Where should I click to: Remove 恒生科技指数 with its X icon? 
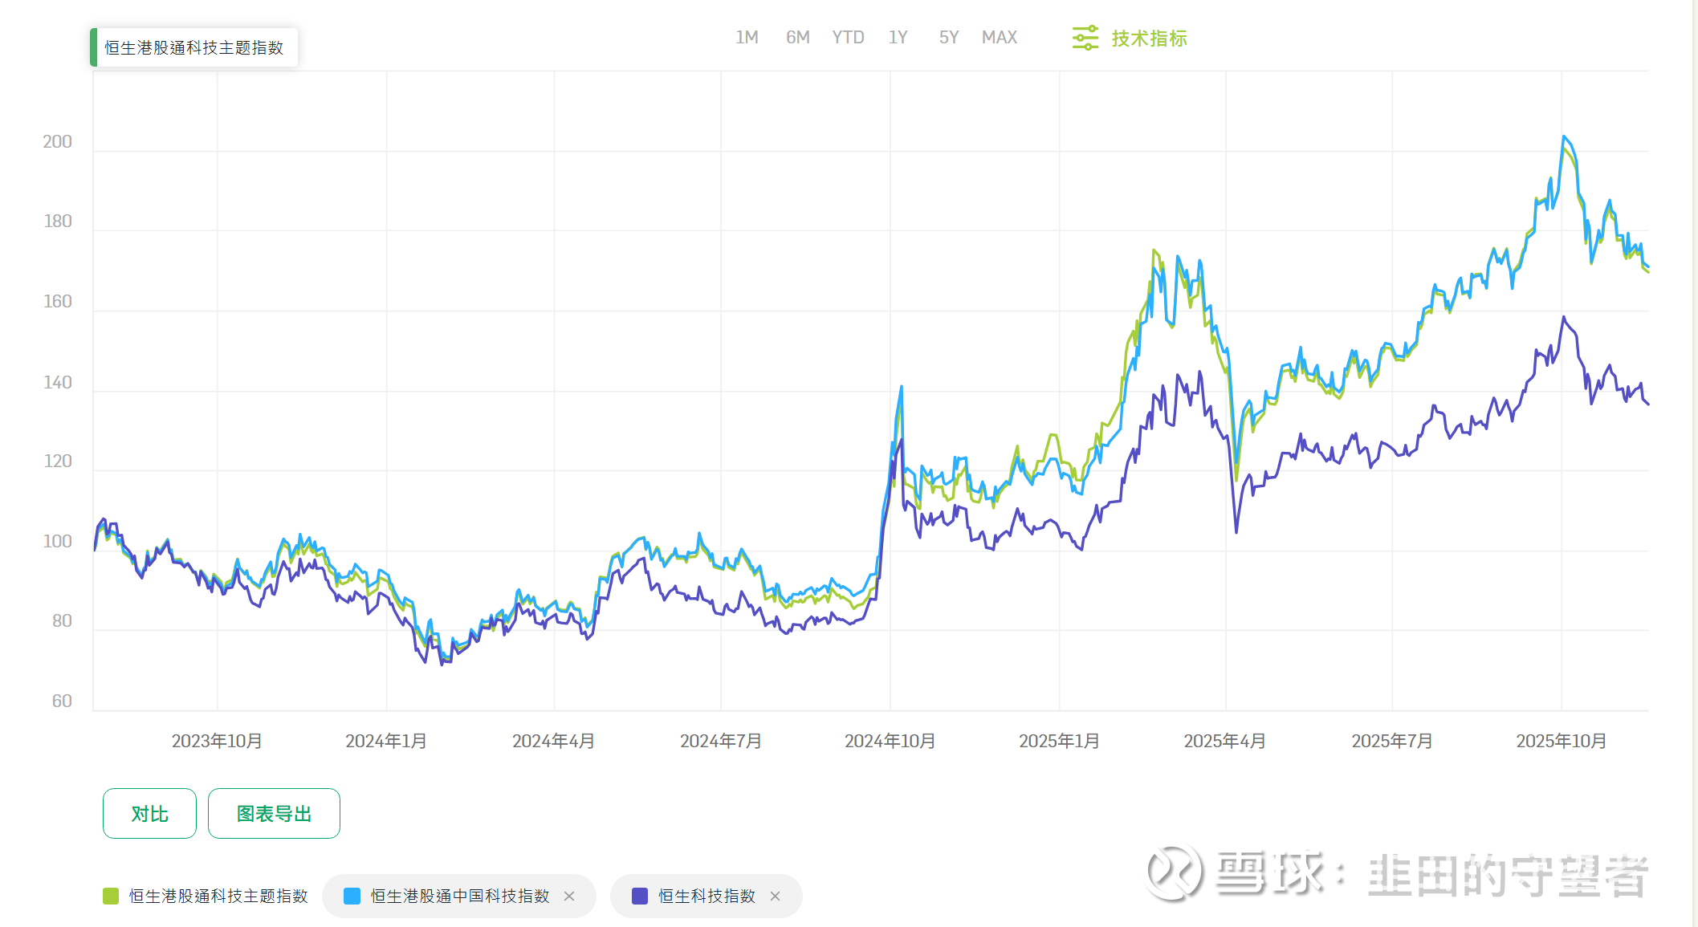click(775, 897)
